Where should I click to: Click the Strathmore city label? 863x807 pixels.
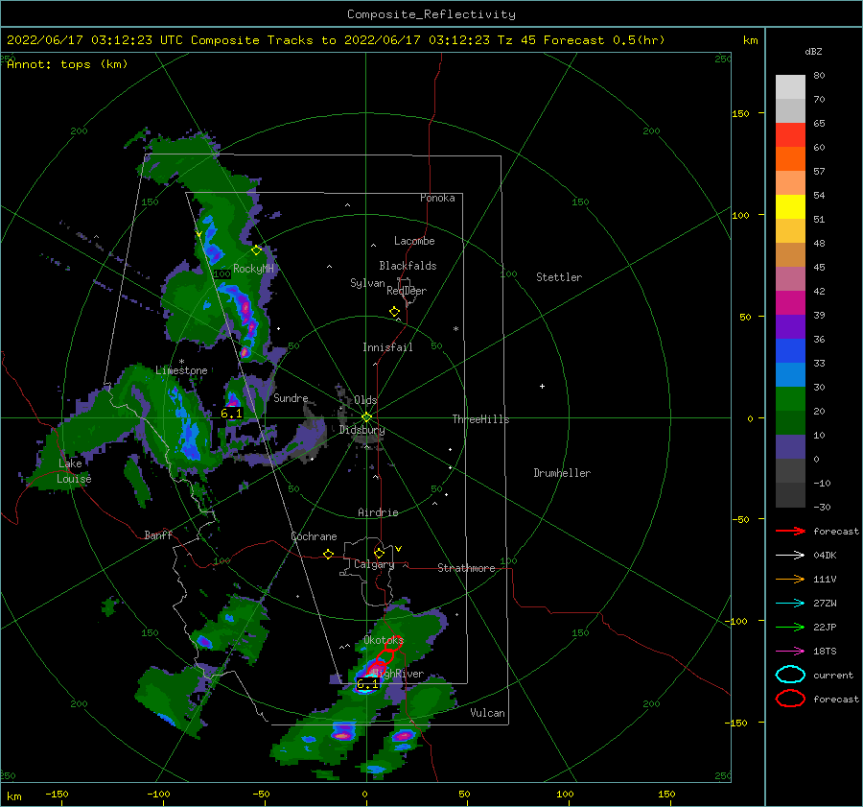[466, 568]
